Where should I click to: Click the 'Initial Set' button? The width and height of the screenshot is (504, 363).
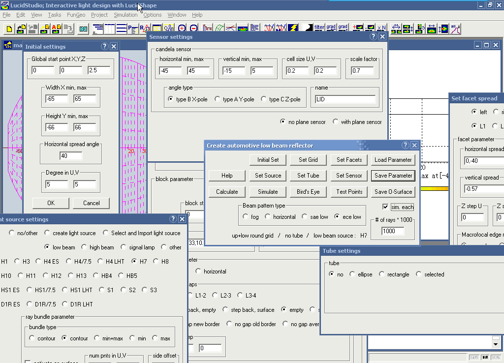point(268,160)
